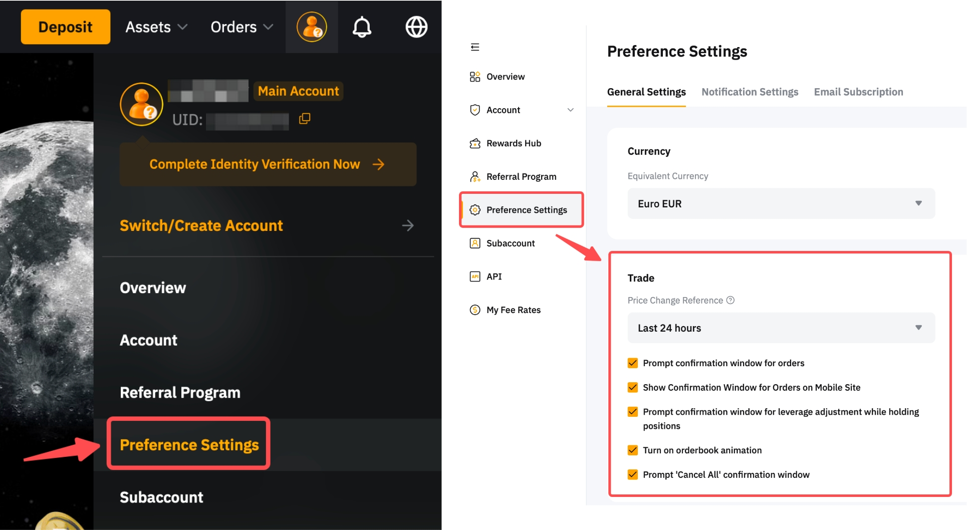967x530 pixels.
Task: Copy the UID with the copy icon
Action: pyautogui.click(x=305, y=119)
